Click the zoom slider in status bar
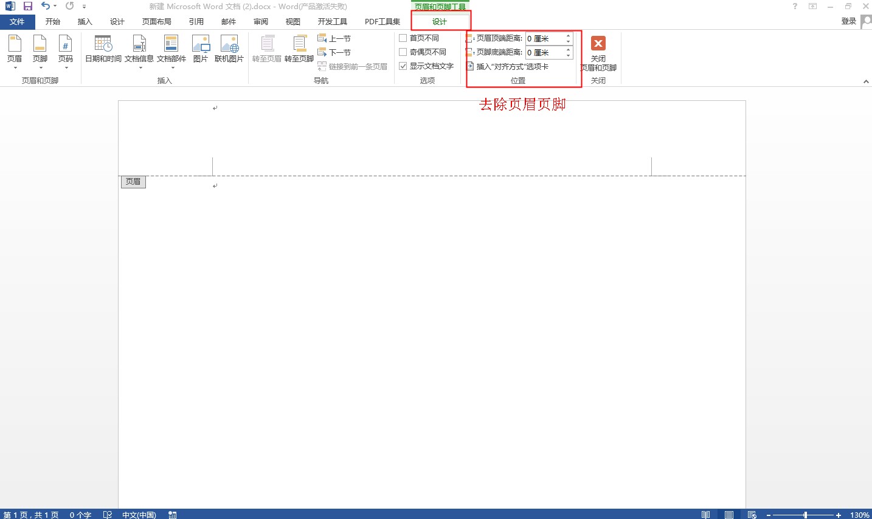The width and height of the screenshot is (872, 519). (x=805, y=515)
